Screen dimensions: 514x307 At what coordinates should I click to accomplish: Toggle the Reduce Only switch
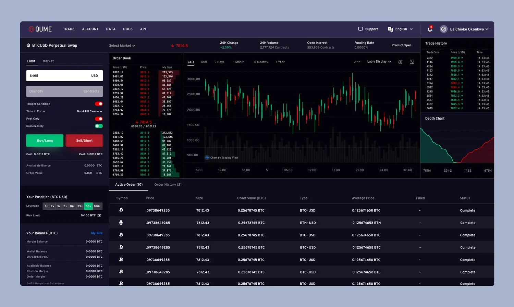point(99,126)
